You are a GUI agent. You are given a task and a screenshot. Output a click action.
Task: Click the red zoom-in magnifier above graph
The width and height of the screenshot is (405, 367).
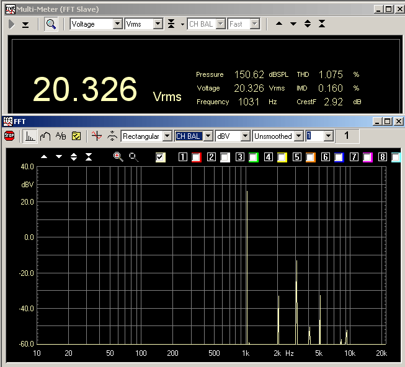pos(118,157)
